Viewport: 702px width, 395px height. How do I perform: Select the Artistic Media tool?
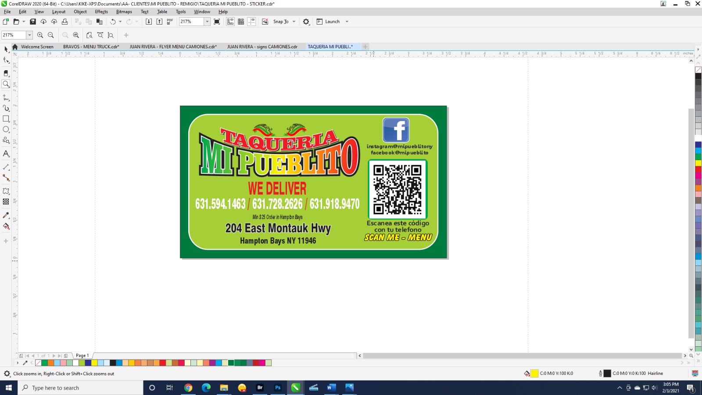[6, 108]
